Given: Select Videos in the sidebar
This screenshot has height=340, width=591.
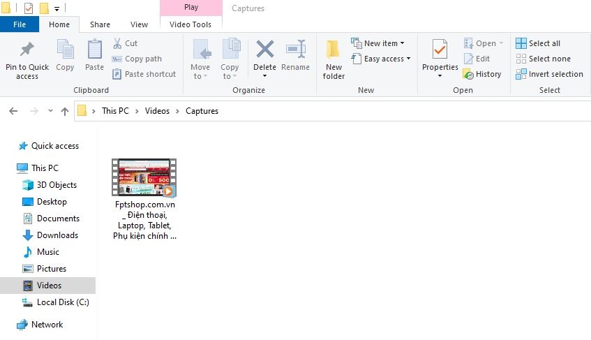Looking at the screenshot, I should tap(47, 286).
